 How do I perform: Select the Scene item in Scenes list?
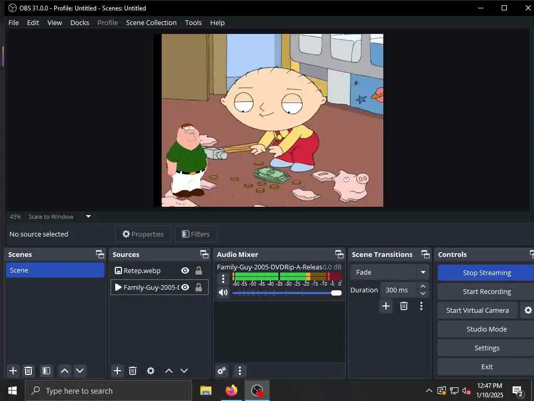pyautogui.click(x=55, y=270)
